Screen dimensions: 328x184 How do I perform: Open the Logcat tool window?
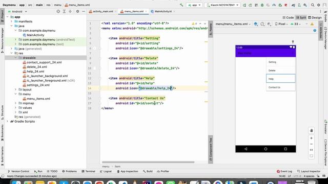106,171
